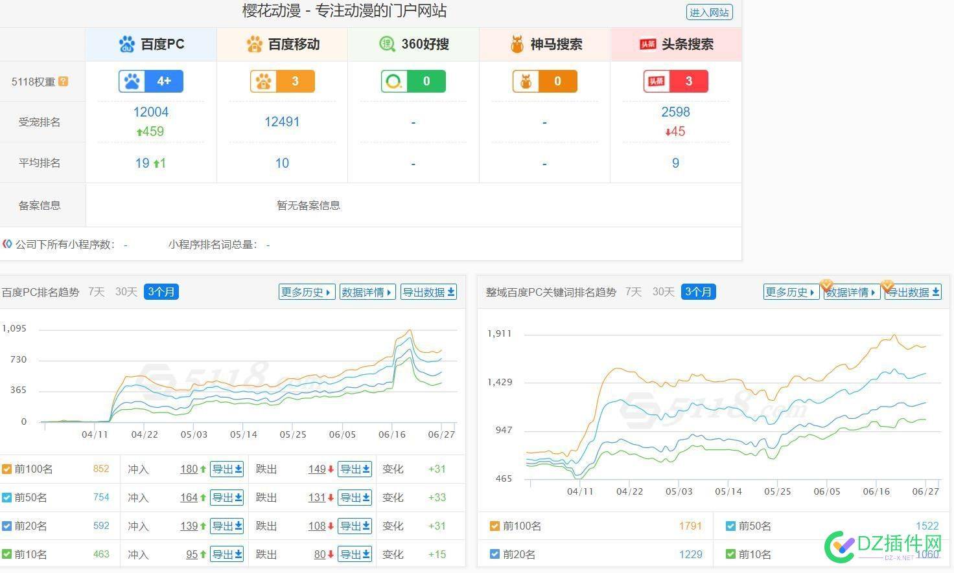The width and height of the screenshot is (954, 573).
Task: Click the 冲入 count 139 link
Action: point(189,526)
